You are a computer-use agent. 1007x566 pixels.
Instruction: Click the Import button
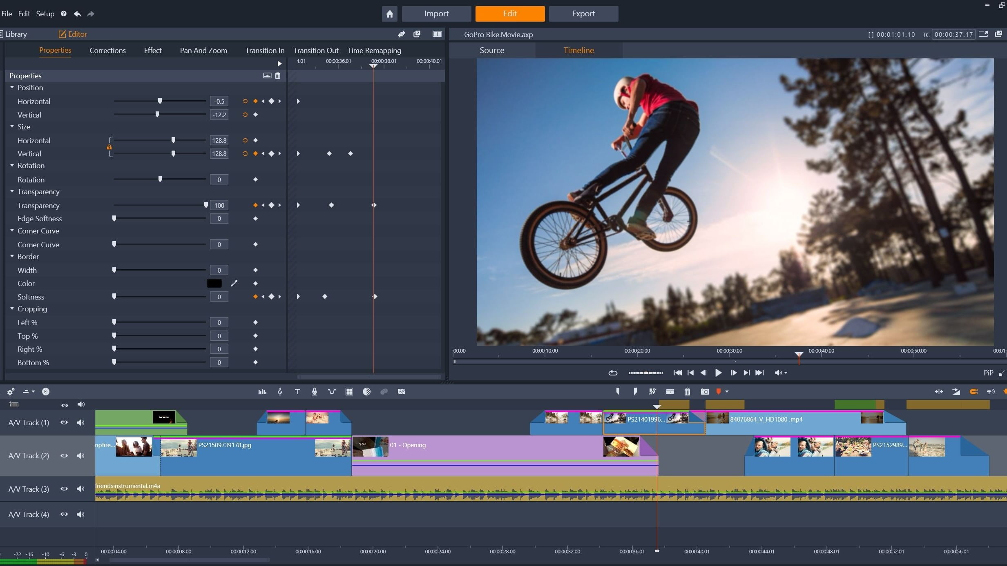[x=437, y=13]
